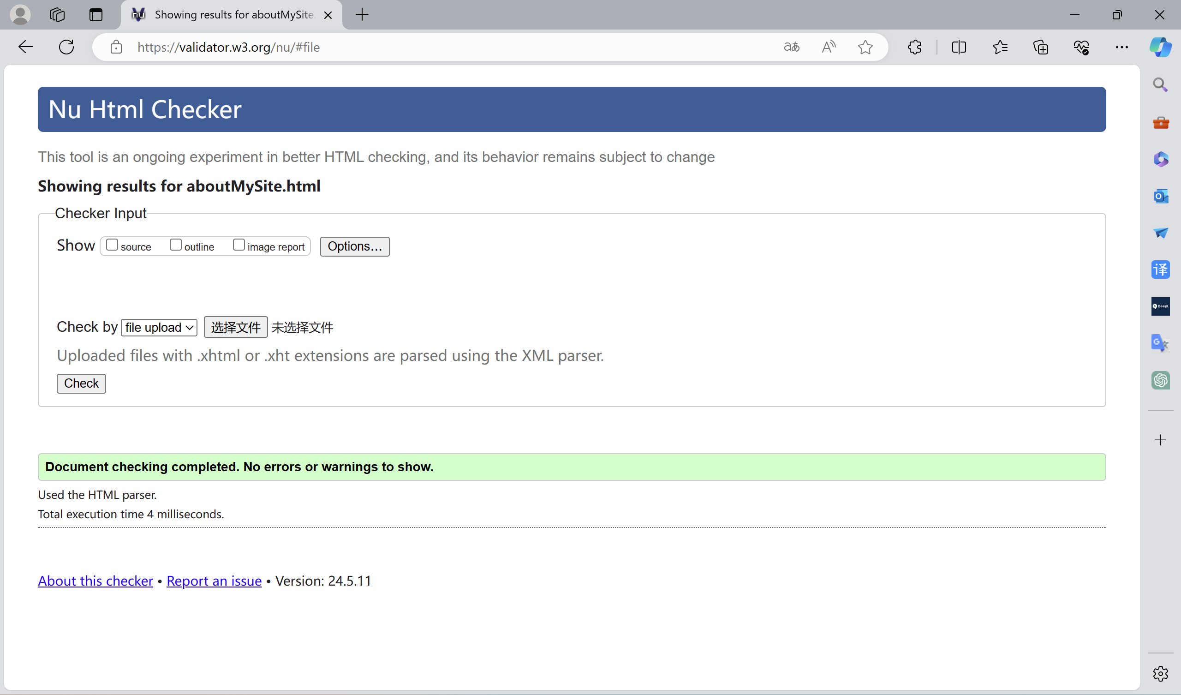Open a new browser tab
This screenshot has height=695, width=1181.
pyautogui.click(x=362, y=15)
